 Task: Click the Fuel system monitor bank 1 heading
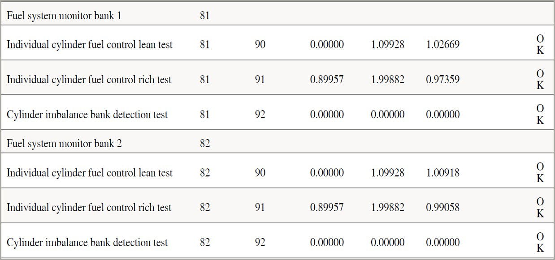(x=64, y=16)
